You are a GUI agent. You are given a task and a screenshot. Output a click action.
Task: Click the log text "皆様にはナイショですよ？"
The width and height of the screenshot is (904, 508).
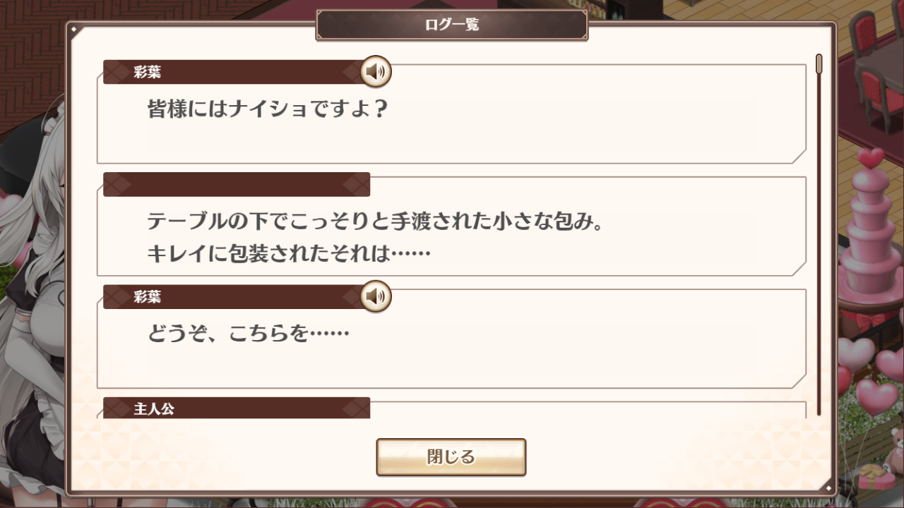[x=268, y=109]
